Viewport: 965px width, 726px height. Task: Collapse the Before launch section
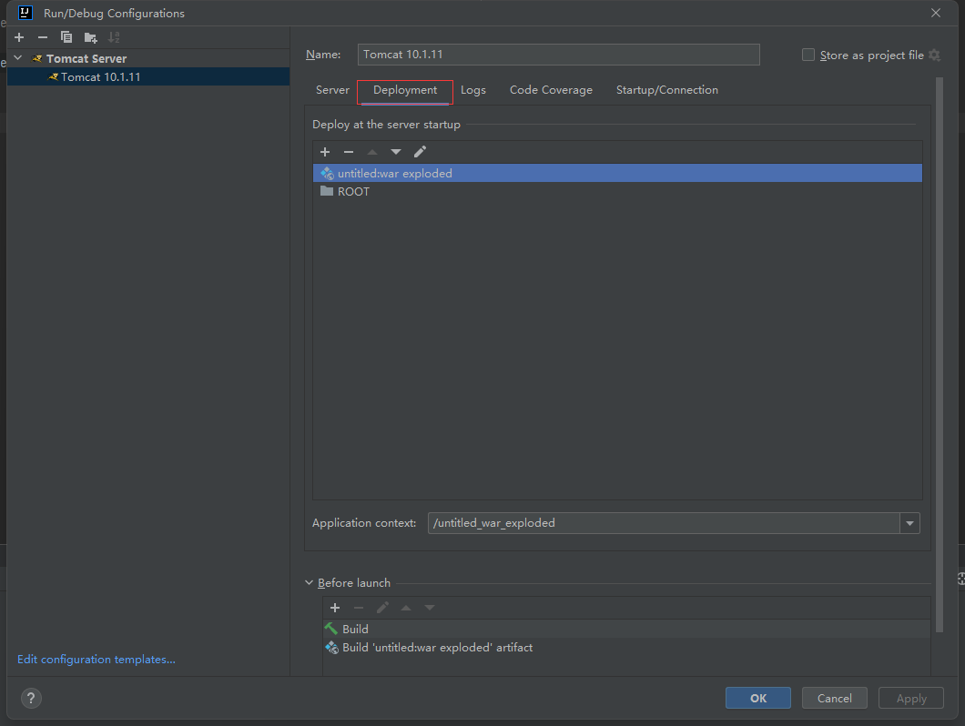[310, 583]
